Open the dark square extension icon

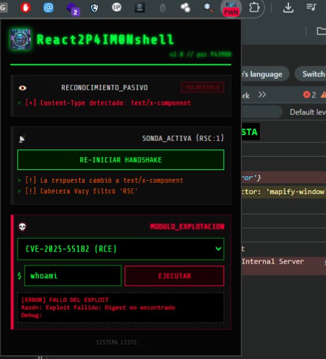click(139, 8)
